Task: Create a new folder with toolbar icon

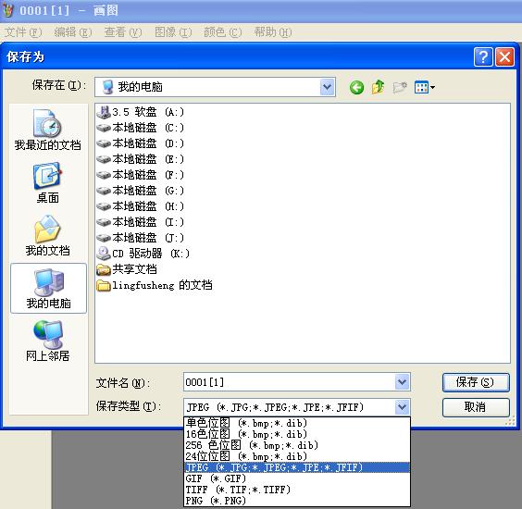Action: point(400,87)
